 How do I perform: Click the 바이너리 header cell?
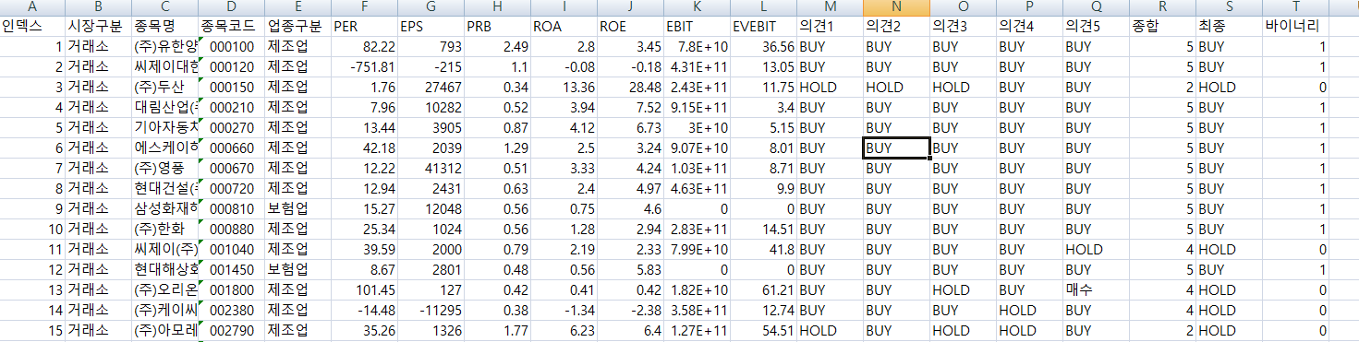(1295, 26)
